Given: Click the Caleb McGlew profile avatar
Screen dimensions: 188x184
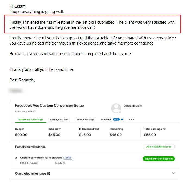Looking at the screenshot, I should coord(116,108).
